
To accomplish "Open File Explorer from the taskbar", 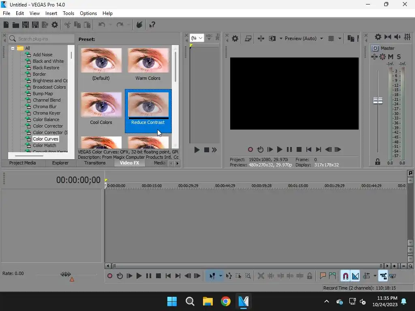I will pyautogui.click(x=208, y=301).
